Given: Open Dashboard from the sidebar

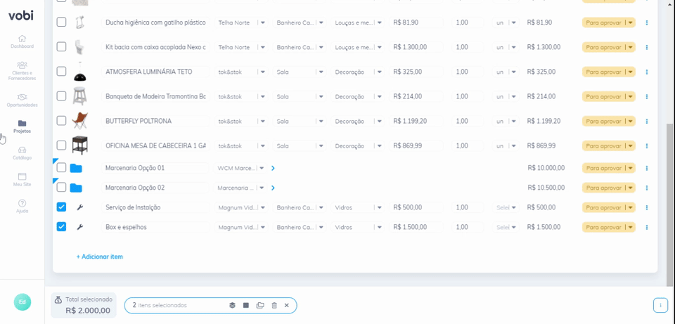Looking at the screenshot, I should tap(22, 41).
